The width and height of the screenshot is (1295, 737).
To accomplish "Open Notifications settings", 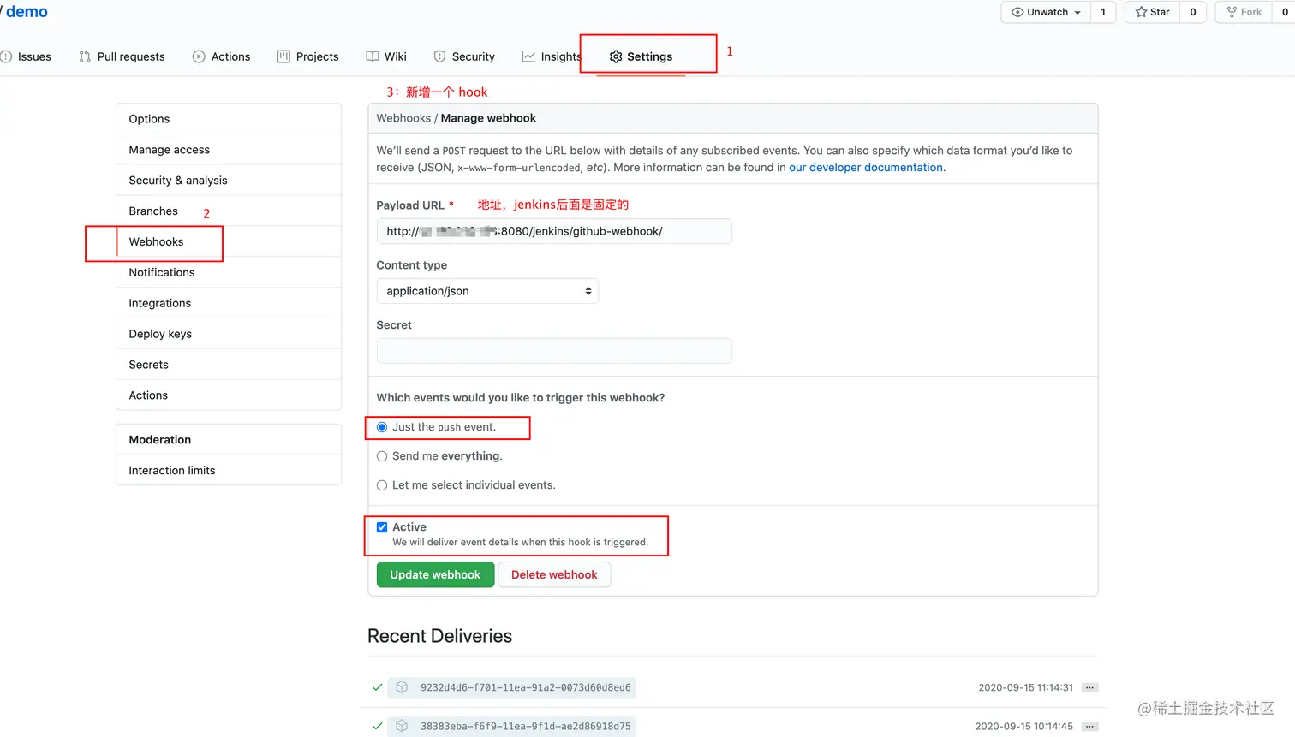I will [229, 272].
